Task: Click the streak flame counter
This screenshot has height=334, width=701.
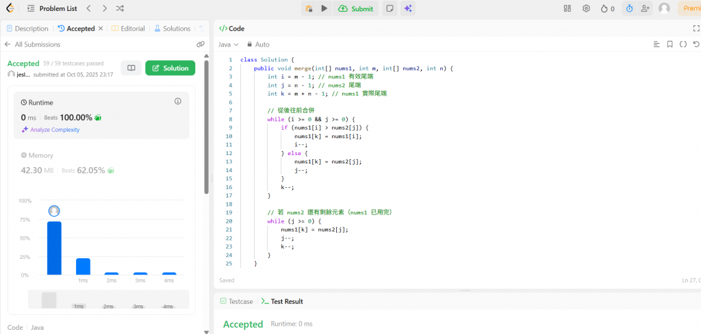Action: [x=608, y=8]
